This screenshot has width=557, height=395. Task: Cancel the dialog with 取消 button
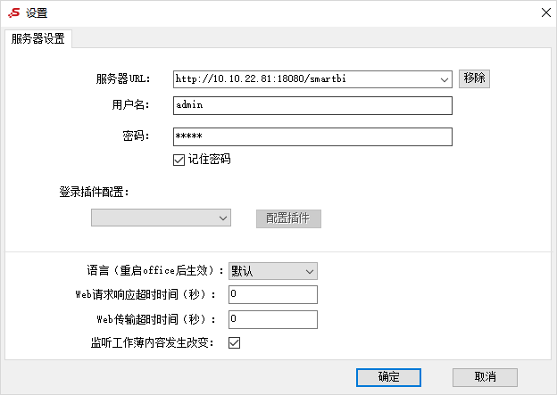coord(485,377)
